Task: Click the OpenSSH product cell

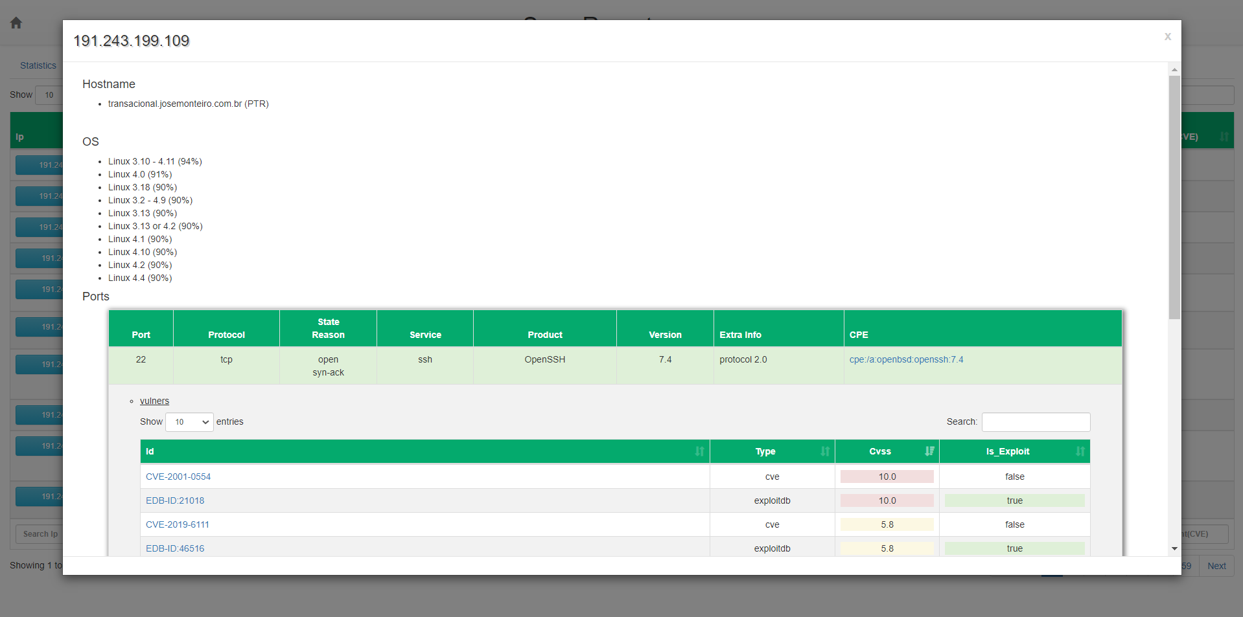Action: coord(545,366)
